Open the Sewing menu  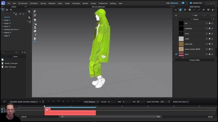point(43,3)
